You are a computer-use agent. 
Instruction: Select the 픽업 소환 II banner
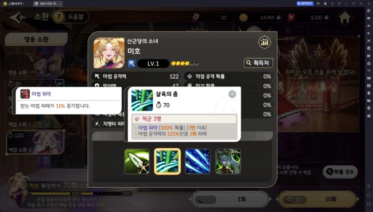click(35, 143)
